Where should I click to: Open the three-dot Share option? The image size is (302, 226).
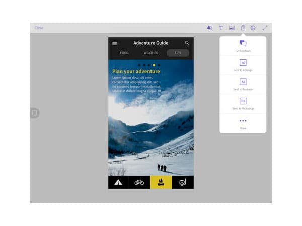243,123
